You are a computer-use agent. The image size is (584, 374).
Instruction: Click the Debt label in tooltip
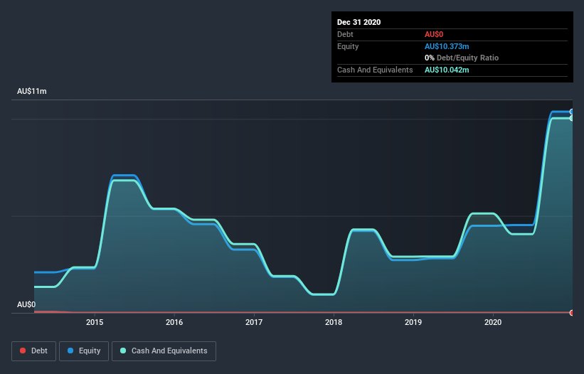[345, 34]
